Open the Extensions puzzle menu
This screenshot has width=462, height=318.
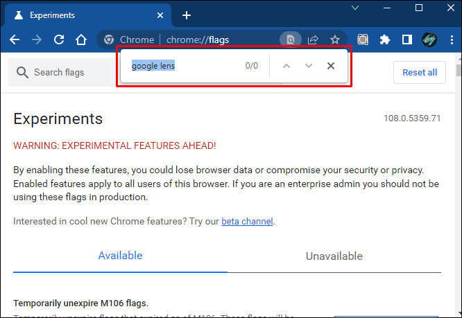(x=385, y=39)
